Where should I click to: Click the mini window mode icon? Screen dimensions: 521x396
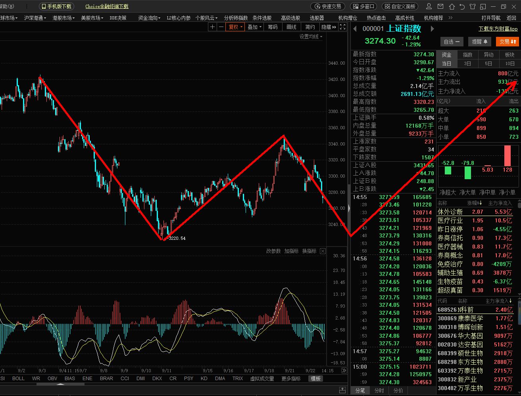(x=483, y=6)
